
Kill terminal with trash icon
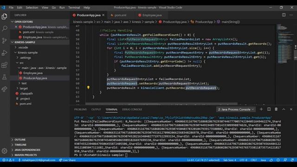(276, 109)
